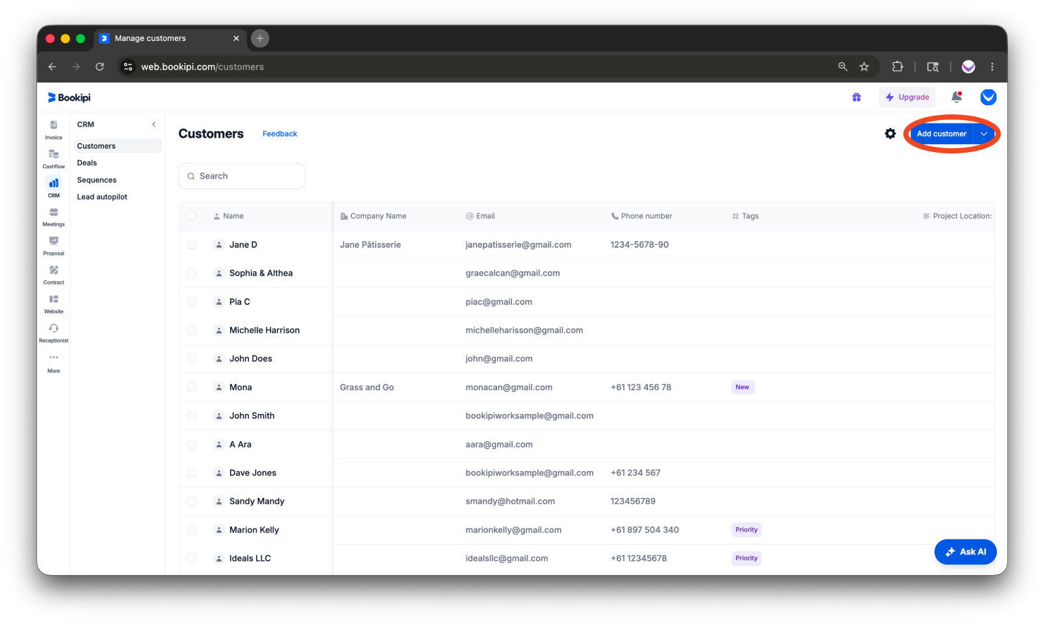1045x624 pixels.
Task: Click the New tag on Mona row
Action: pos(743,387)
